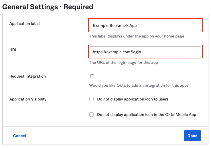
Task: Focus the URL input field
Action: coord(145,52)
